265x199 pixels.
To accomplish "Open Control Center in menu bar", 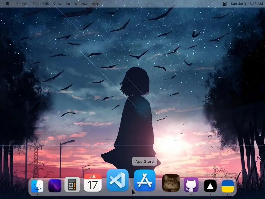I will tap(225, 4).
